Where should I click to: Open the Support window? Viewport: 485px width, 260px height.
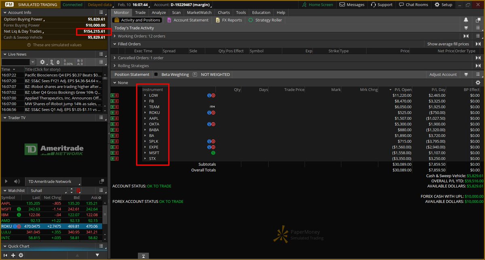pyautogui.click(x=381, y=4)
